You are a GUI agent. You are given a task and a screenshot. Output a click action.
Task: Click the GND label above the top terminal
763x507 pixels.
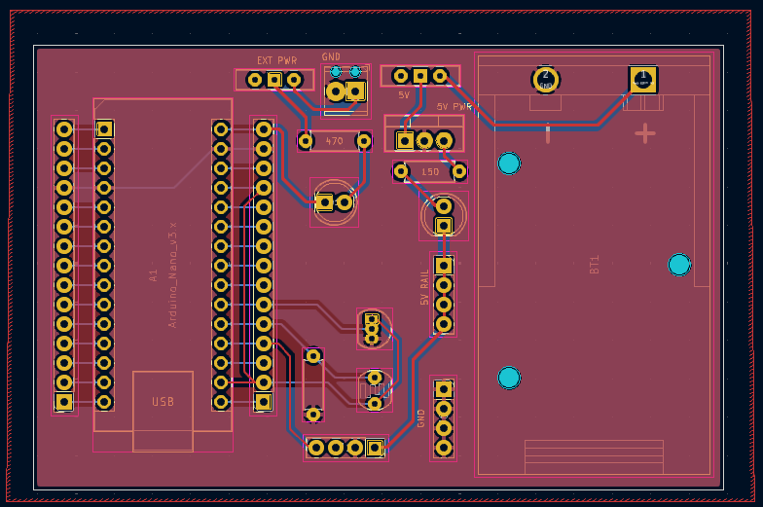[331, 57]
